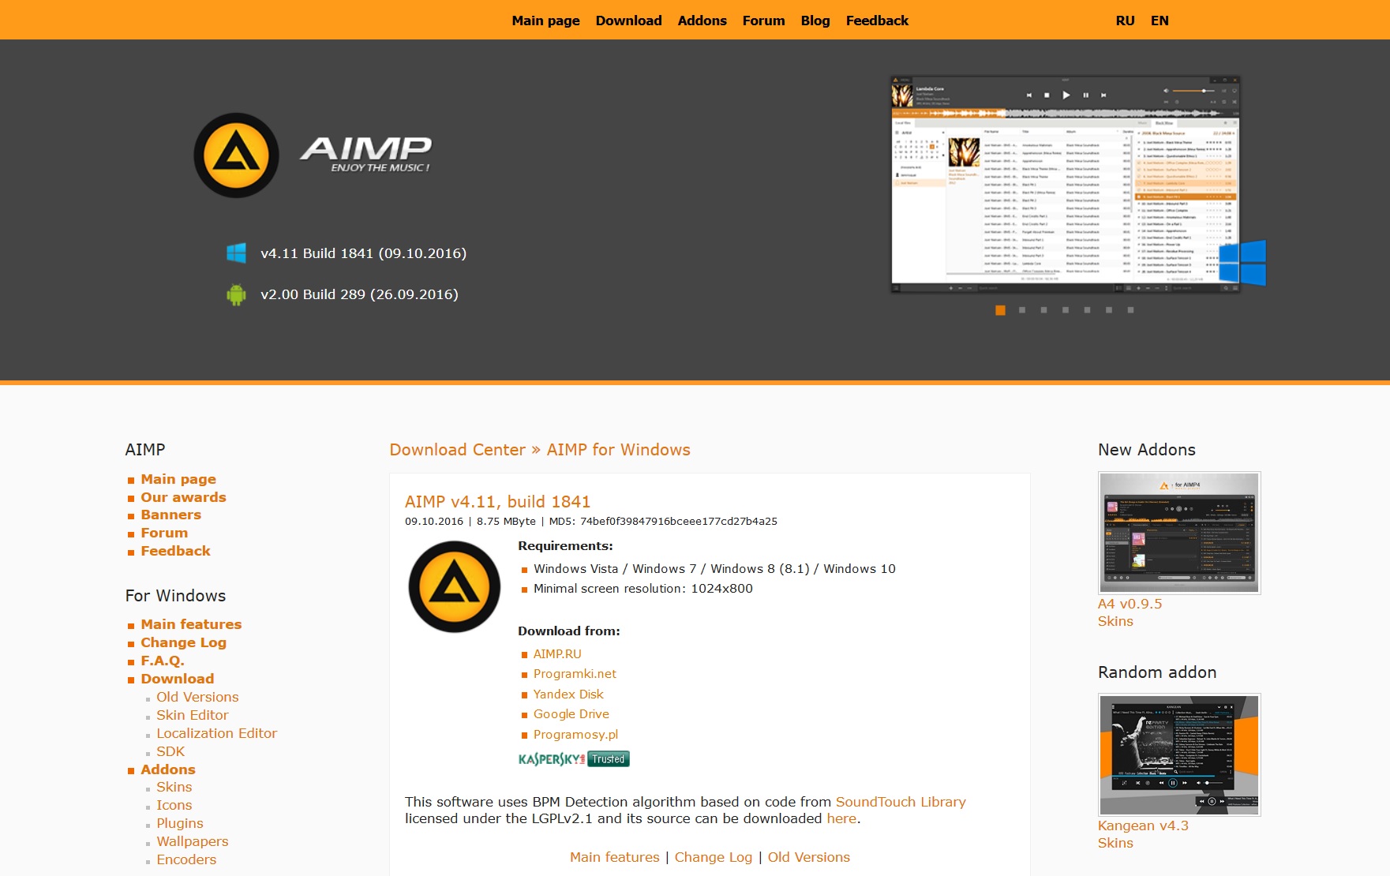The width and height of the screenshot is (1390, 876).
Task: Select the first orange slideshow dot
Action: pos(1000,310)
